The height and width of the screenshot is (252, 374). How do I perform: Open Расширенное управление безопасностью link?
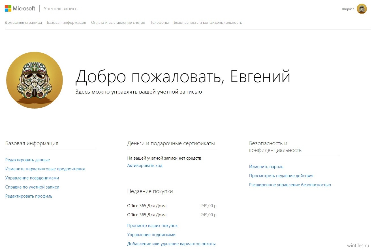(290, 185)
